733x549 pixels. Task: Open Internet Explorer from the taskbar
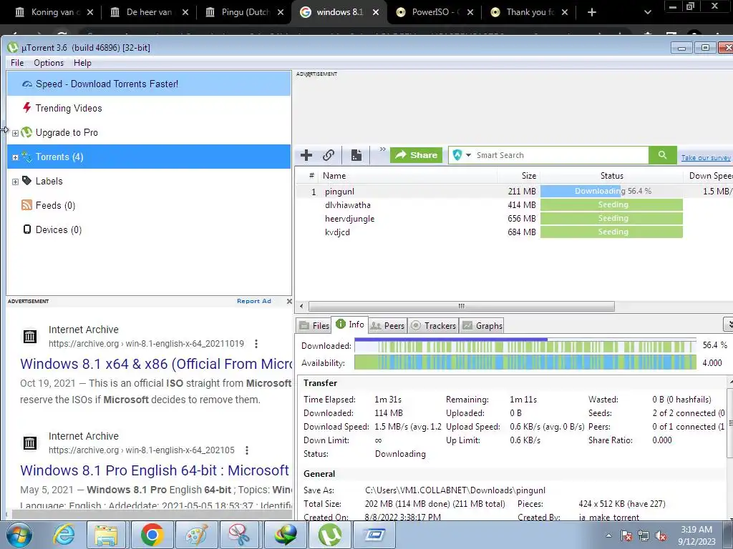coord(63,535)
